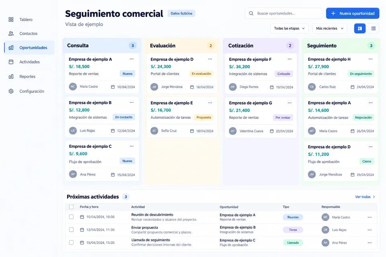Go to Contactos section
Image resolution: width=386 pixels, height=257 pixels.
click(x=29, y=33)
